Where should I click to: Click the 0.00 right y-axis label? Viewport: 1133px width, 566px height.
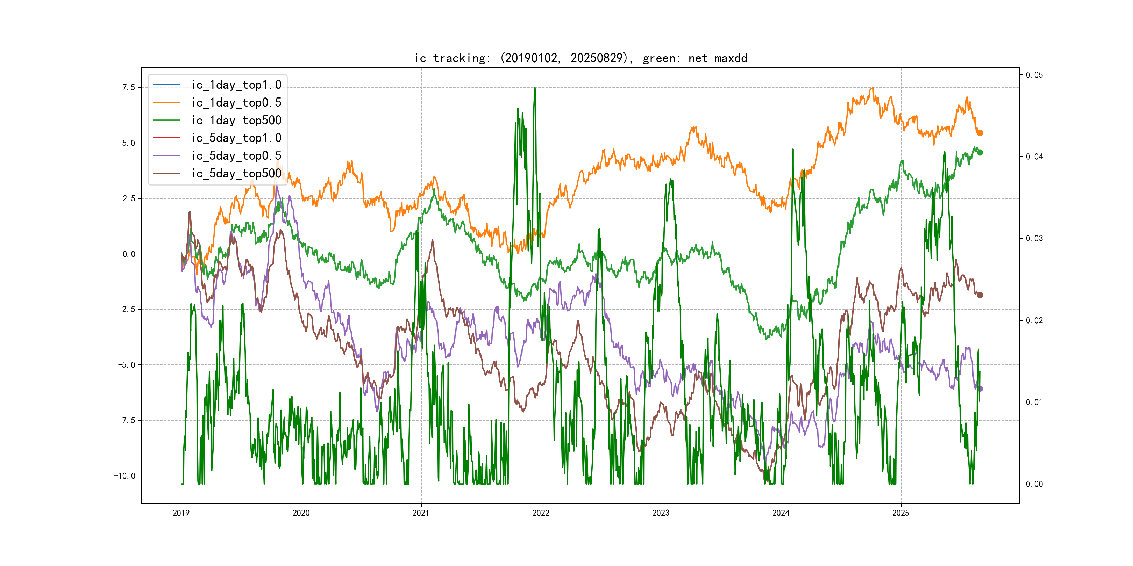point(1034,484)
